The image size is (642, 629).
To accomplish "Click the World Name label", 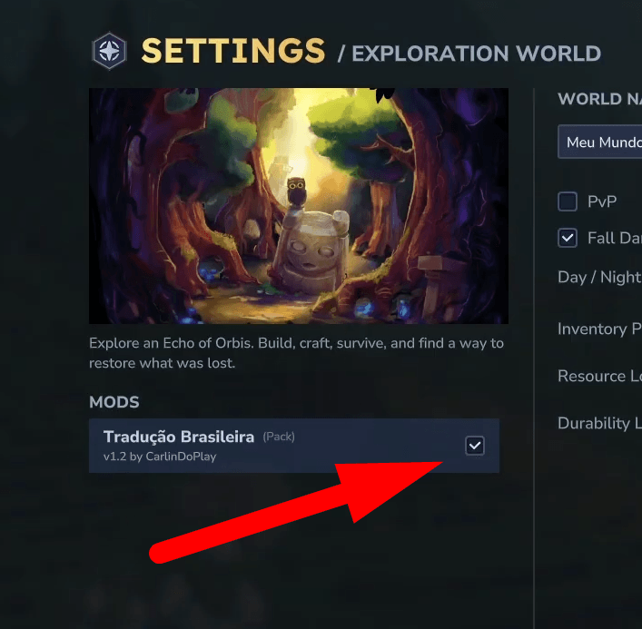I will coord(599,99).
